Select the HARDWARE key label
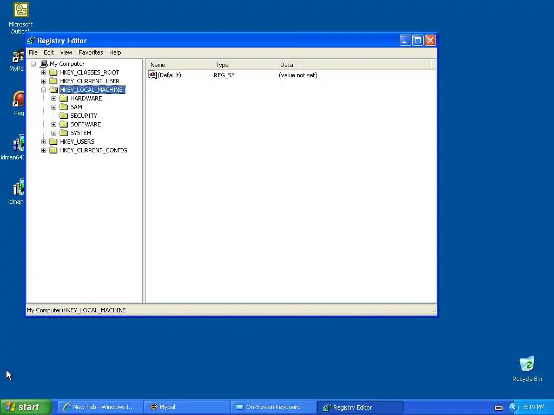The height and width of the screenshot is (415, 554). pos(86,98)
